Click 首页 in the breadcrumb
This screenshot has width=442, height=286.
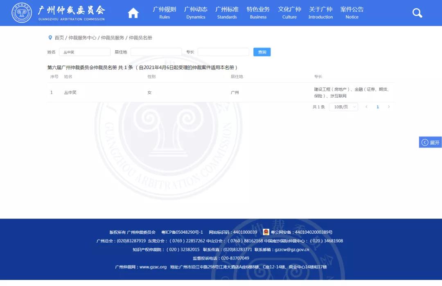click(59, 38)
